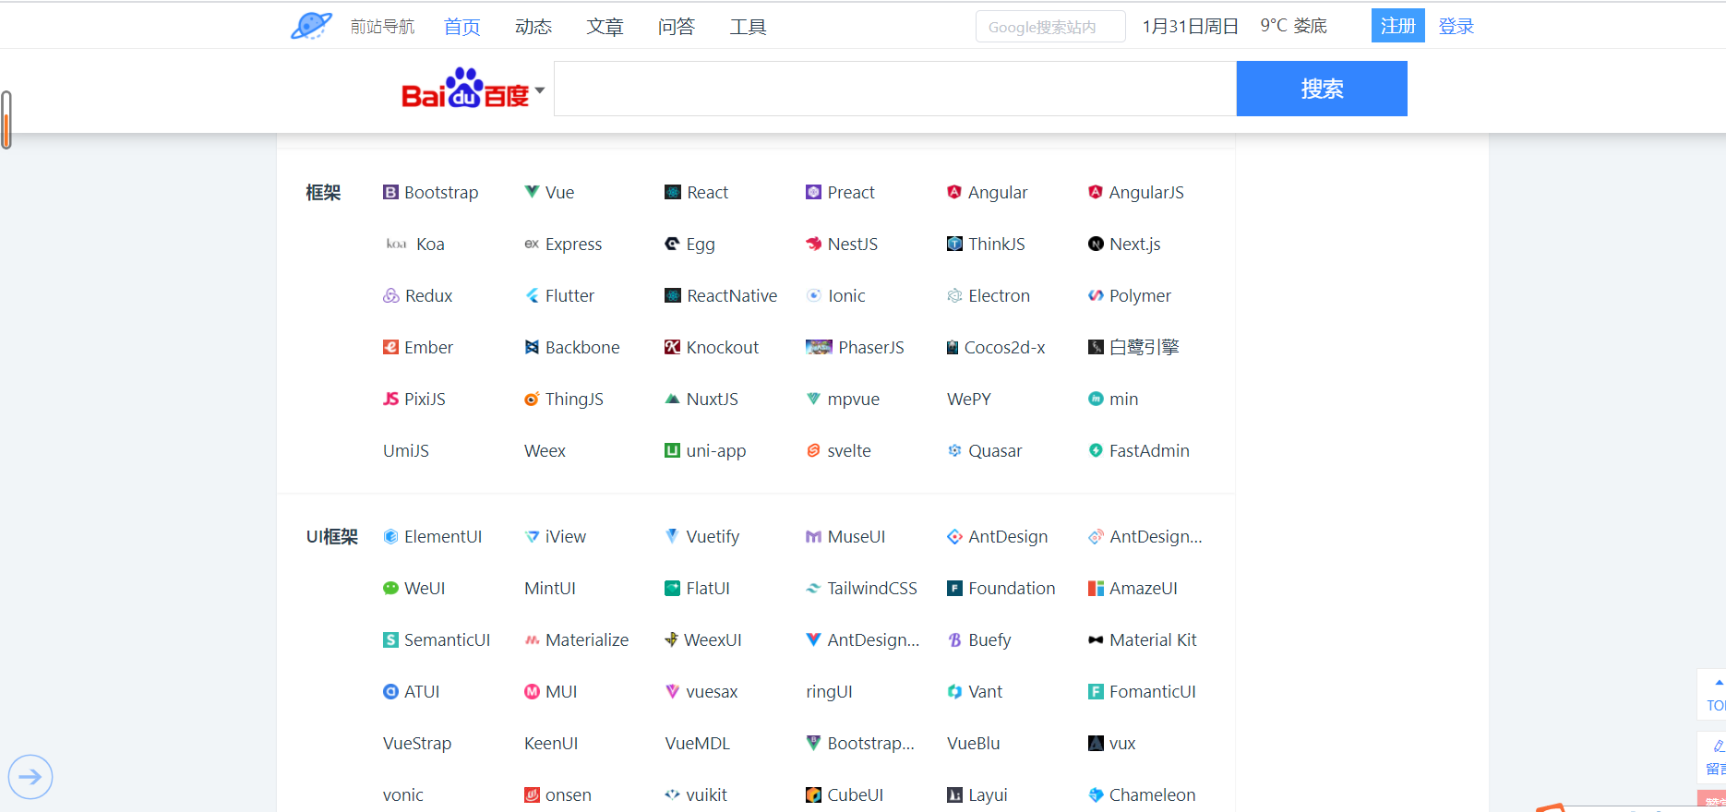Click the ringUI text link

[x=829, y=691]
